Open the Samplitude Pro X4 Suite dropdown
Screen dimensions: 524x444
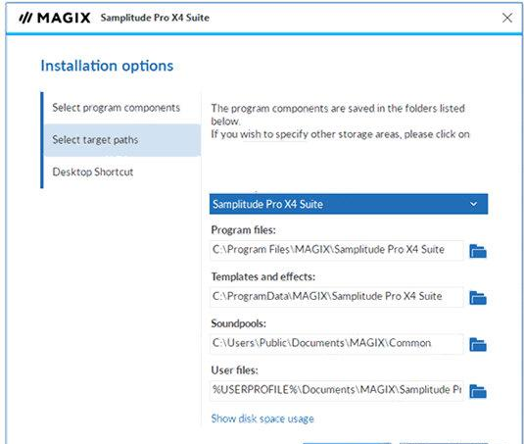349,204
